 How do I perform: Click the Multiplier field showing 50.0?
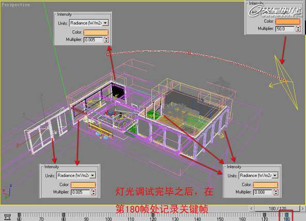285,29
